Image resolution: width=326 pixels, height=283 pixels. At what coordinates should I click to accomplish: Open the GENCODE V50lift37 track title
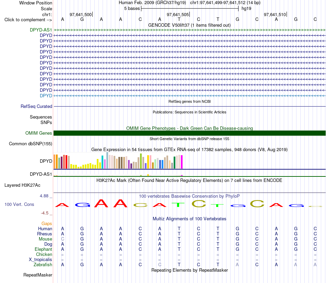(189, 25)
